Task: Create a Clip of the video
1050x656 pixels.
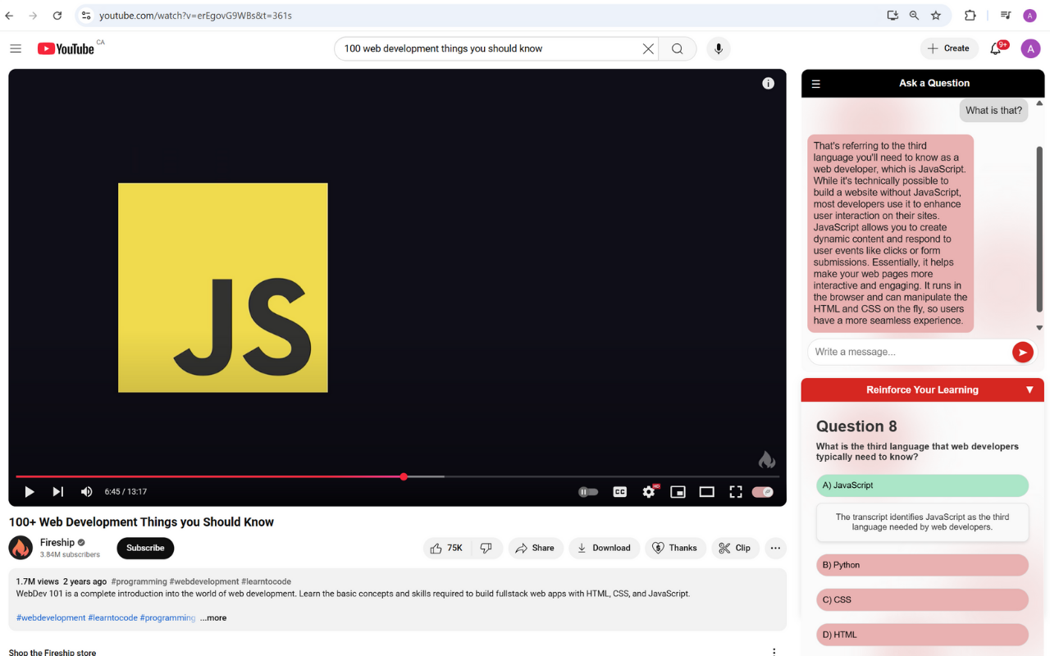Action: (735, 548)
